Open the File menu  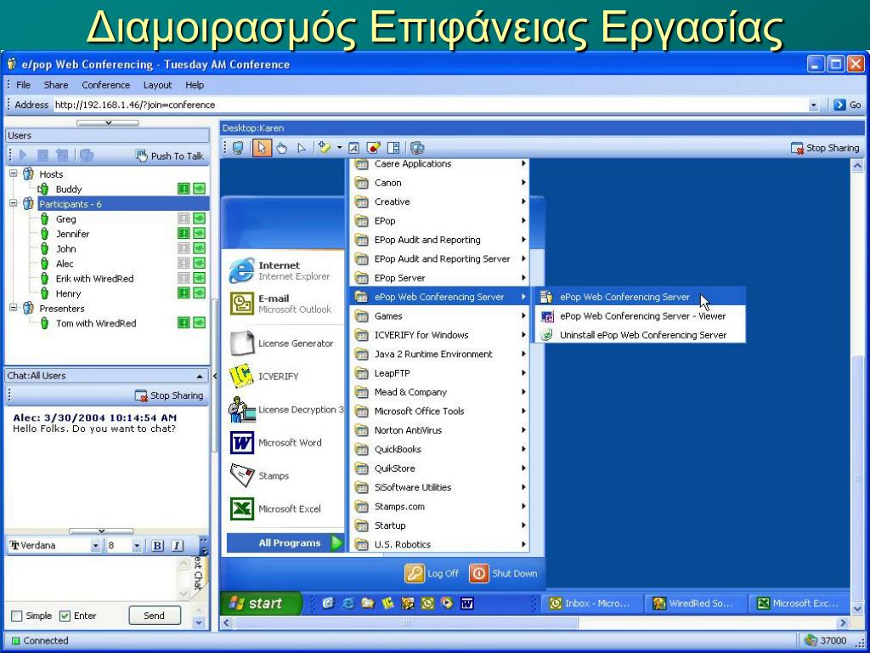coord(23,85)
